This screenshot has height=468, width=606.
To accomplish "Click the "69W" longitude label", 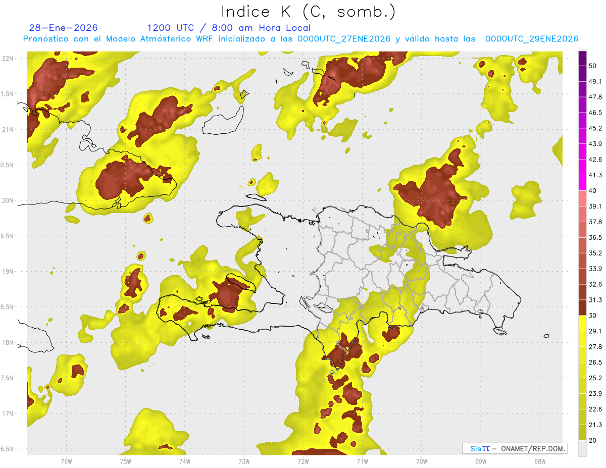I will (x=481, y=461).
